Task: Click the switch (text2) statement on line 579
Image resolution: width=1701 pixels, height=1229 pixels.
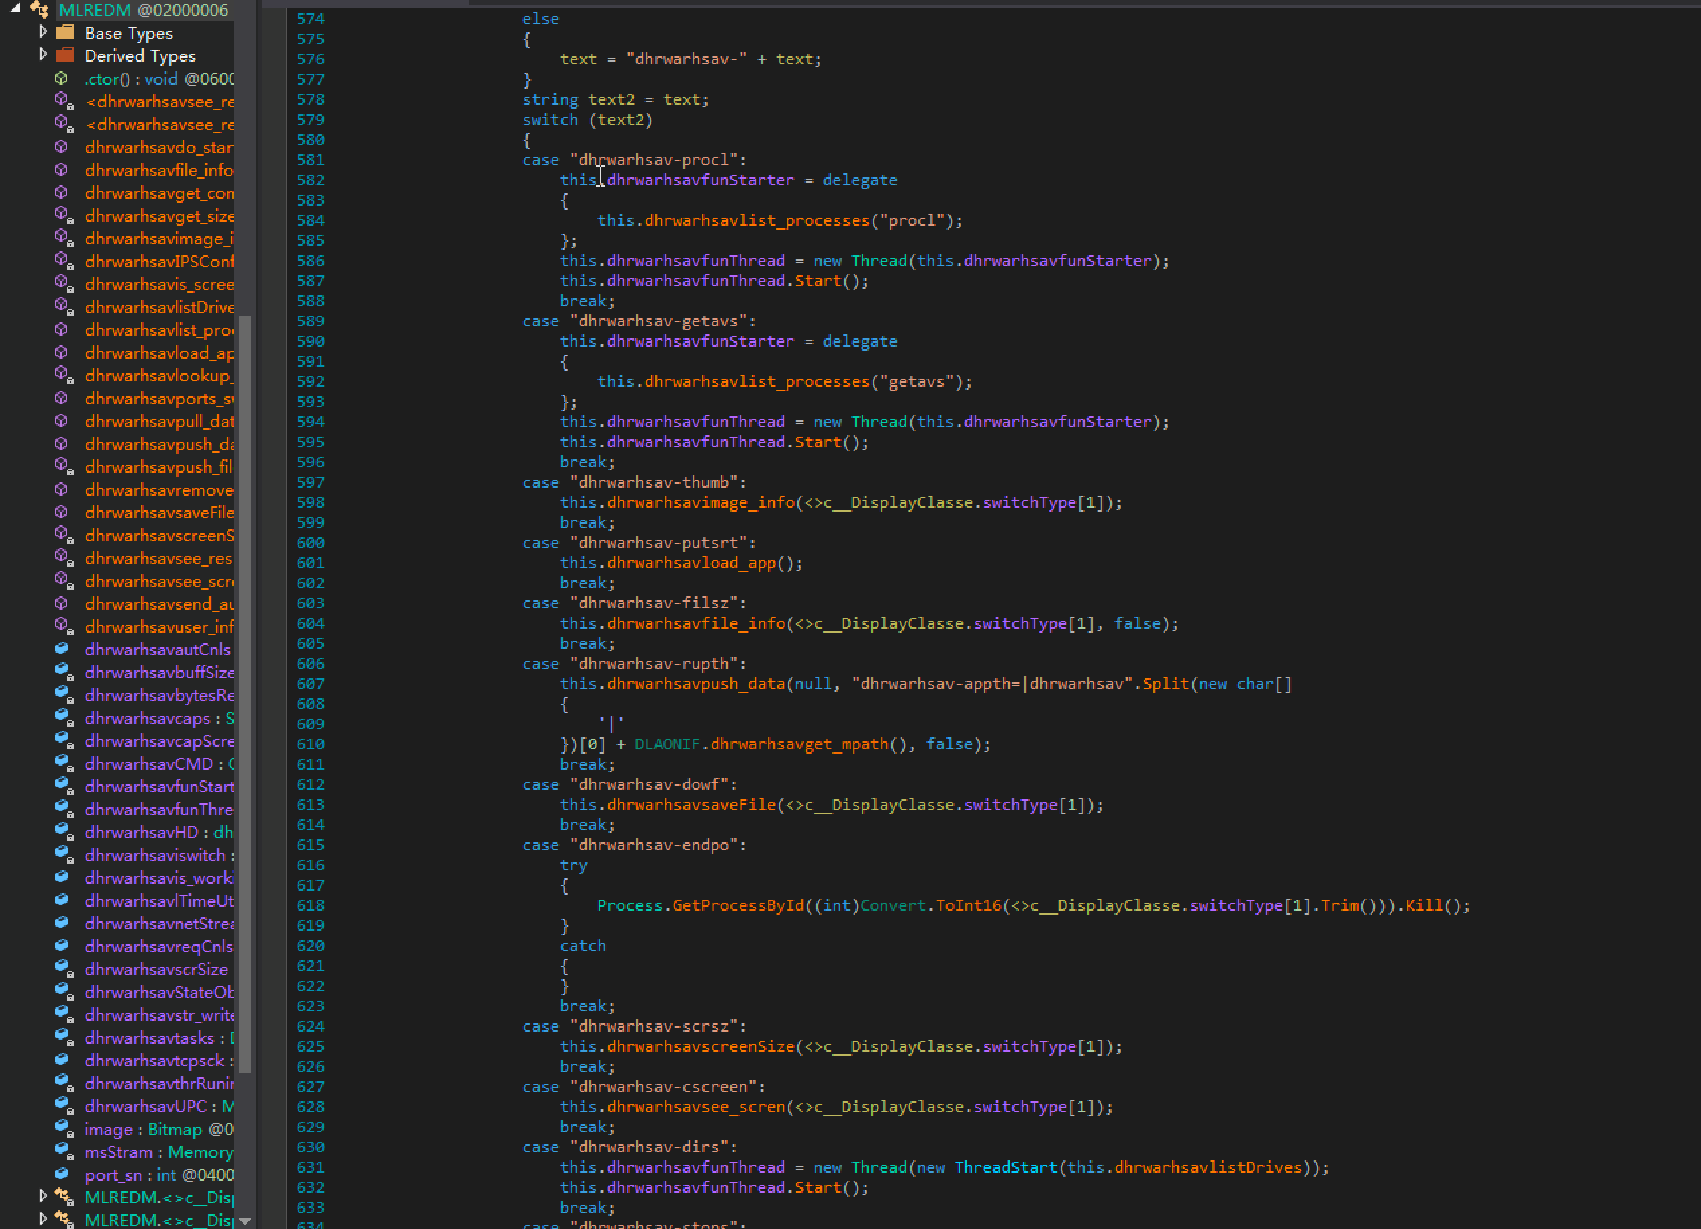Action: pos(587,120)
